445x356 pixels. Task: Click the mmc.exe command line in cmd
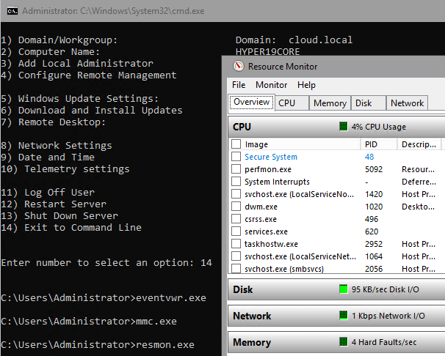click(x=89, y=321)
